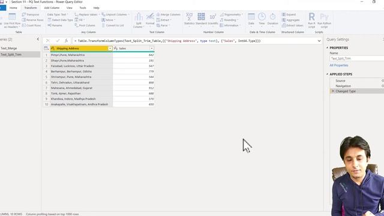
Task: Click the Replace Values icon
Action: pos(76,14)
